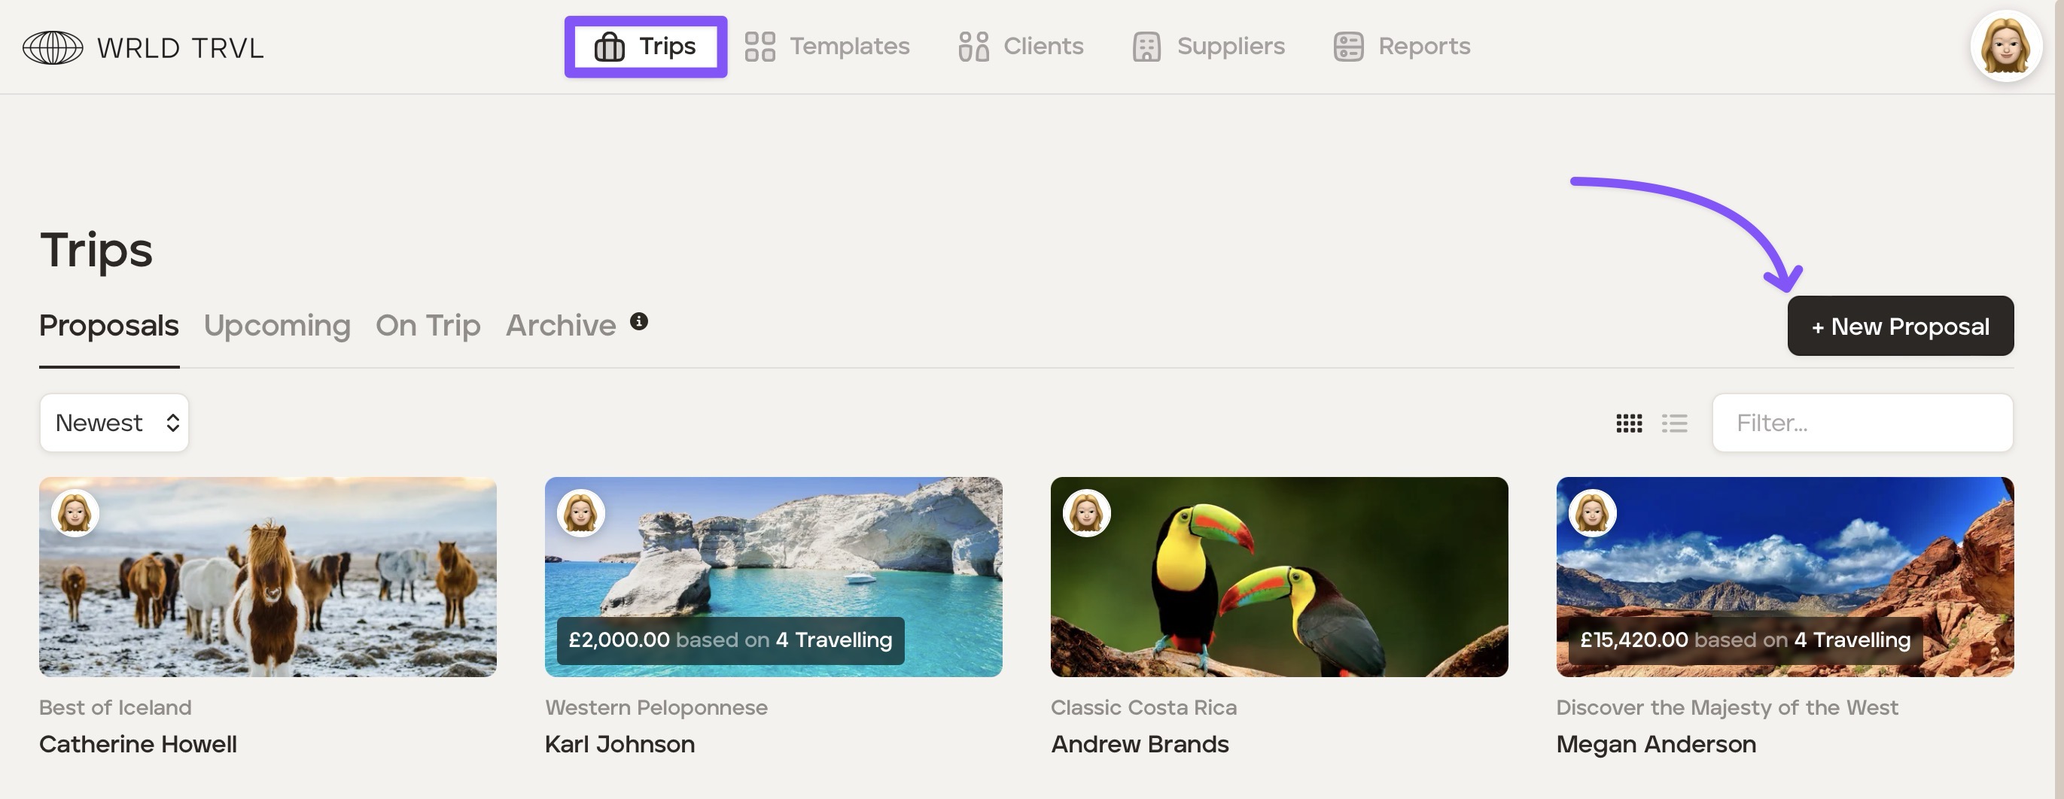Click the Templates grid icon in navigation
This screenshot has width=2064, height=799.
(760, 47)
